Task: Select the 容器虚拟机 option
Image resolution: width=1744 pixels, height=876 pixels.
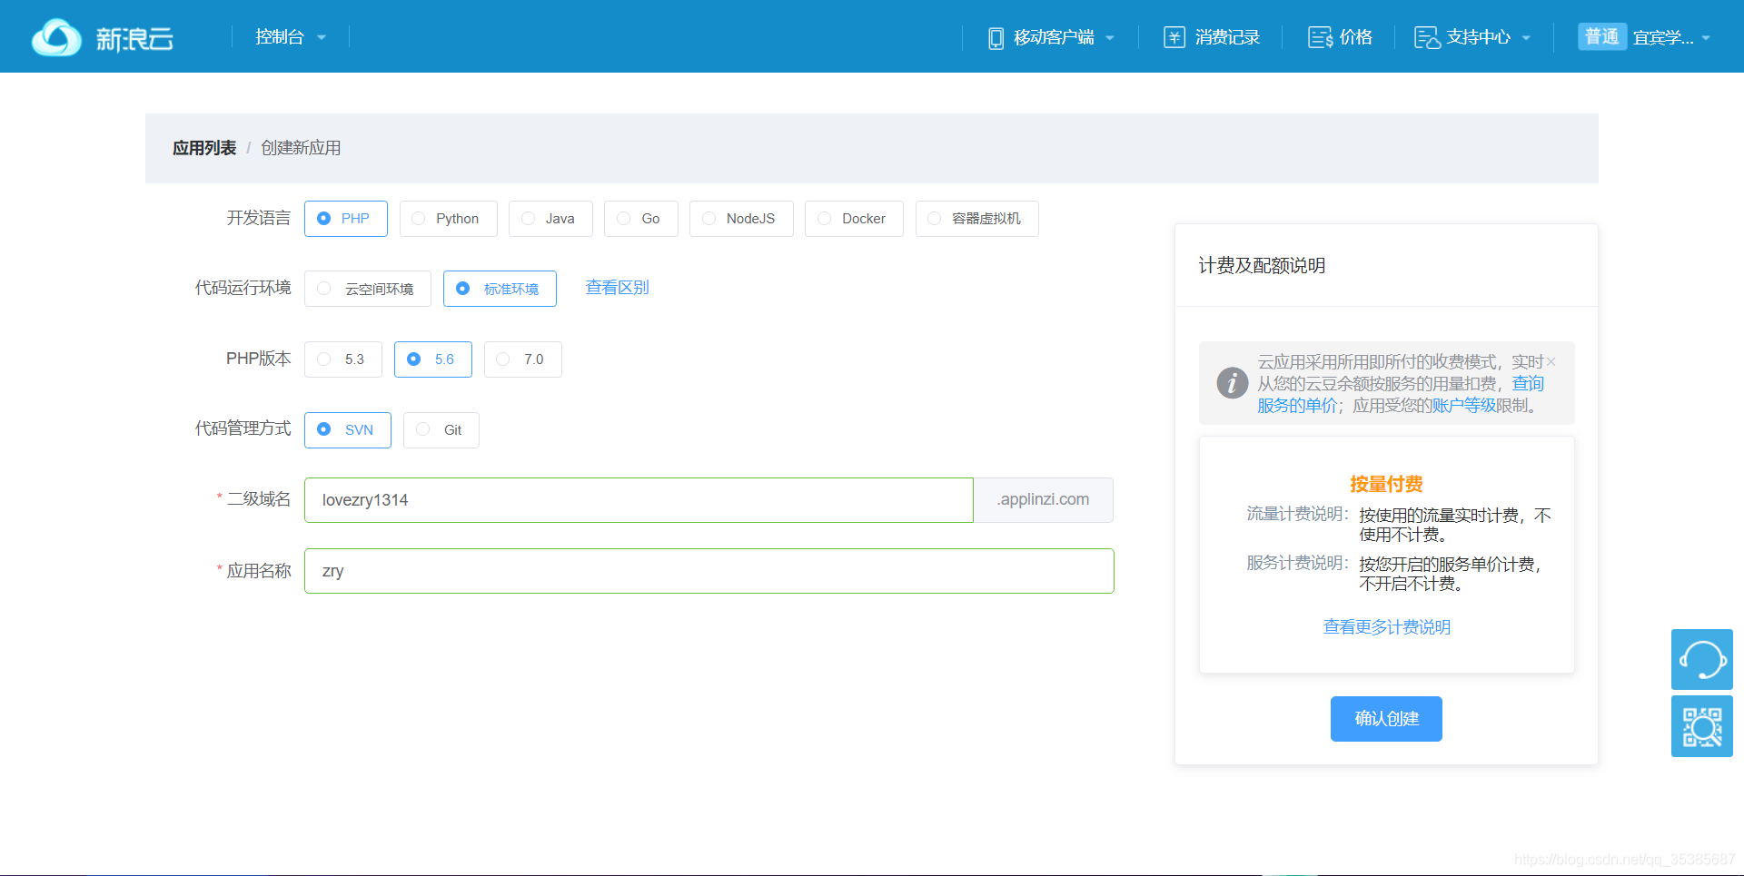Action: [976, 219]
